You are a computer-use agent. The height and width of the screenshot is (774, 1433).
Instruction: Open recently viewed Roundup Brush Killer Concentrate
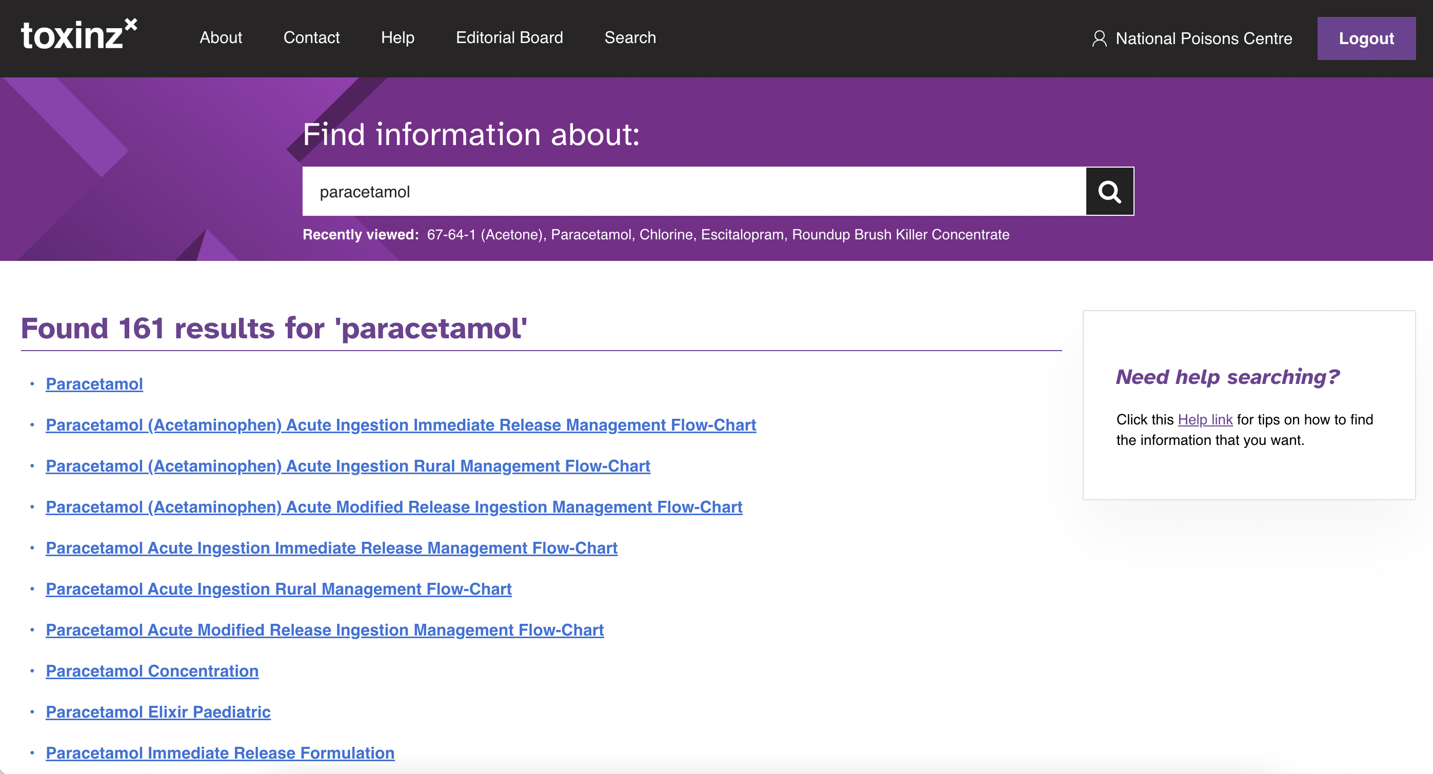coord(901,235)
